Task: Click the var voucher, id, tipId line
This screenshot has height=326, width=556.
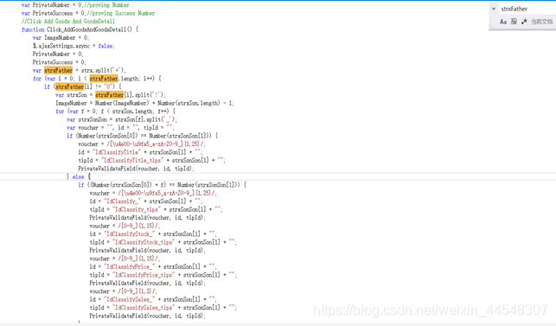Action: tap(120, 127)
